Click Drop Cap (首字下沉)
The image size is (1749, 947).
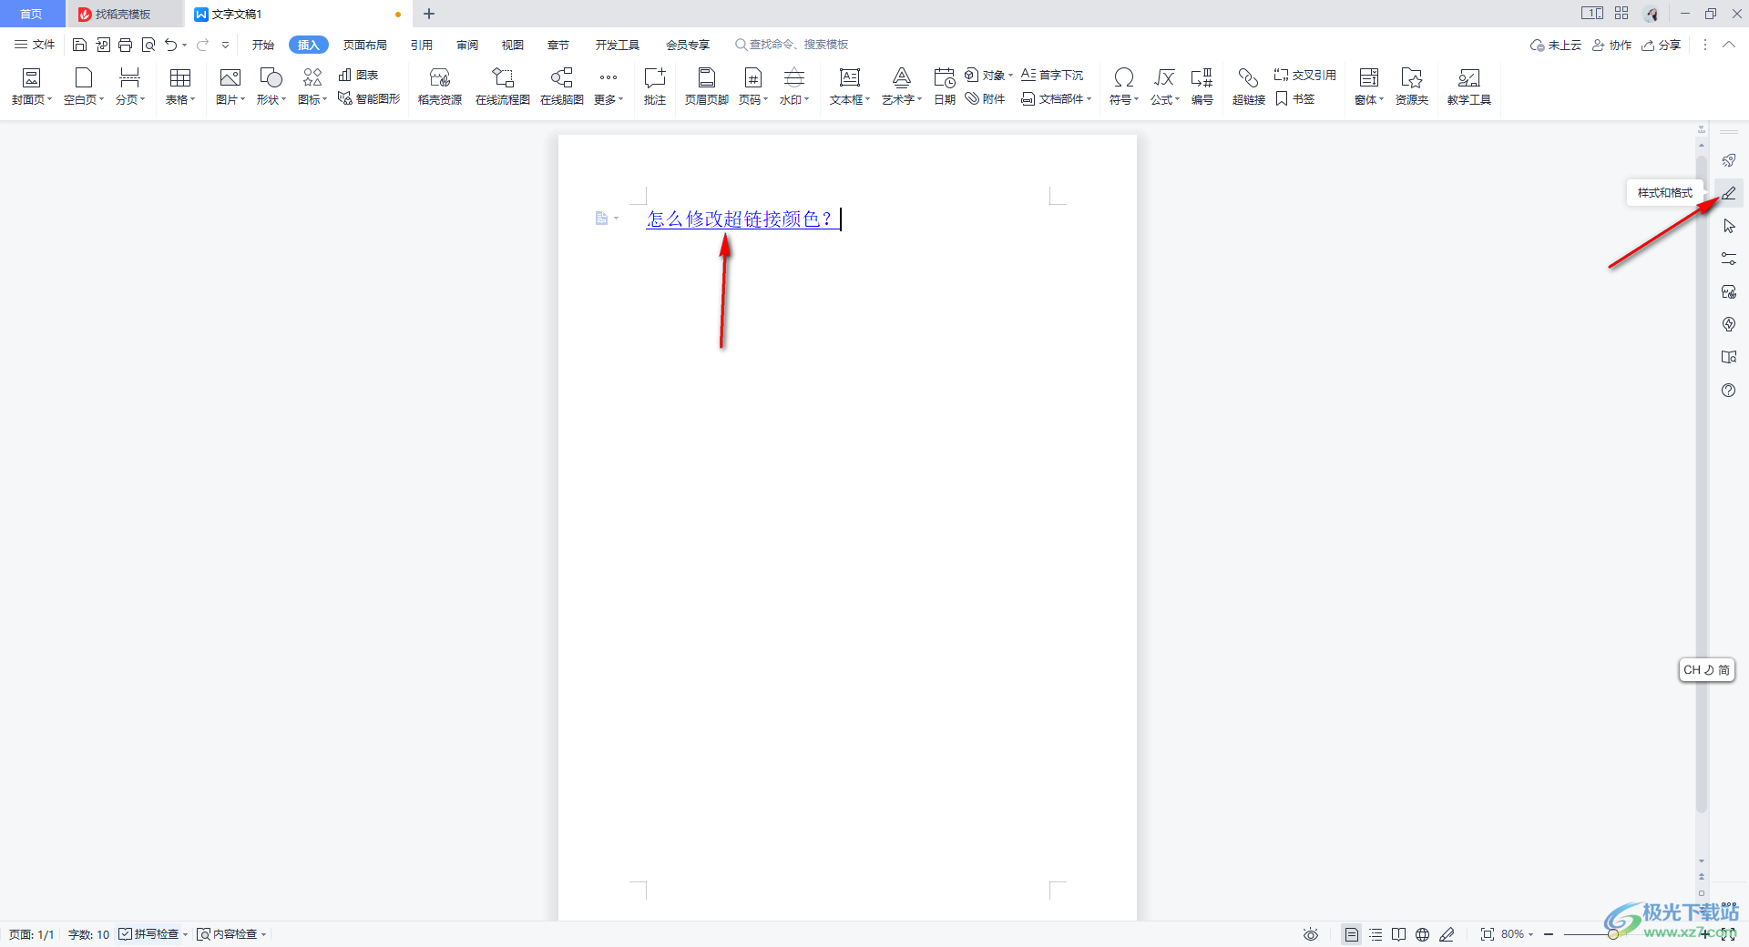pyautogui.click(x=1052, y=75)
